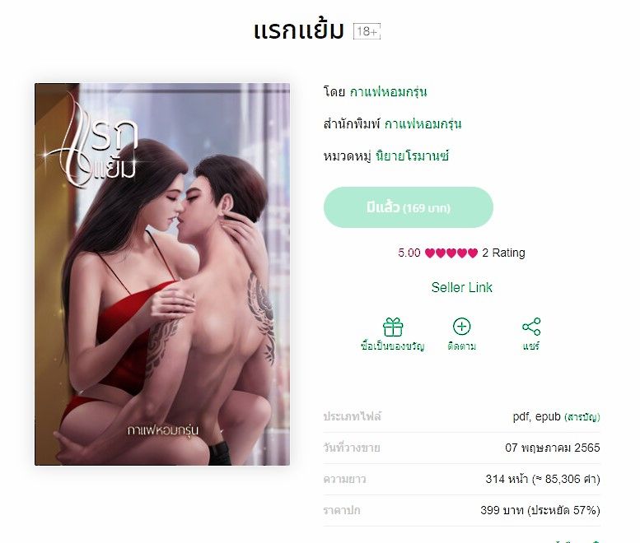
Task: Open the author link กาแฟหอมกรุ่น after โดย
Action: point(388,91)
